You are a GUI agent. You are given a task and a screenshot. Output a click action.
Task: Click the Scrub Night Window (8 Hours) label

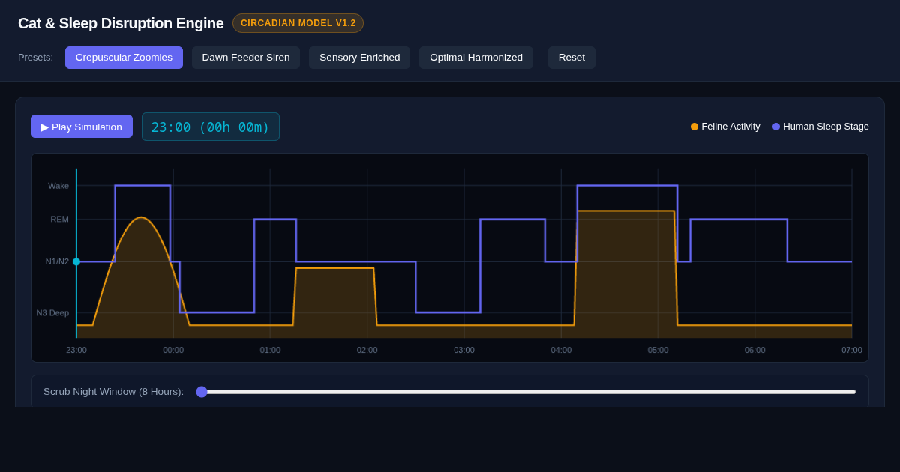[113, 392]
